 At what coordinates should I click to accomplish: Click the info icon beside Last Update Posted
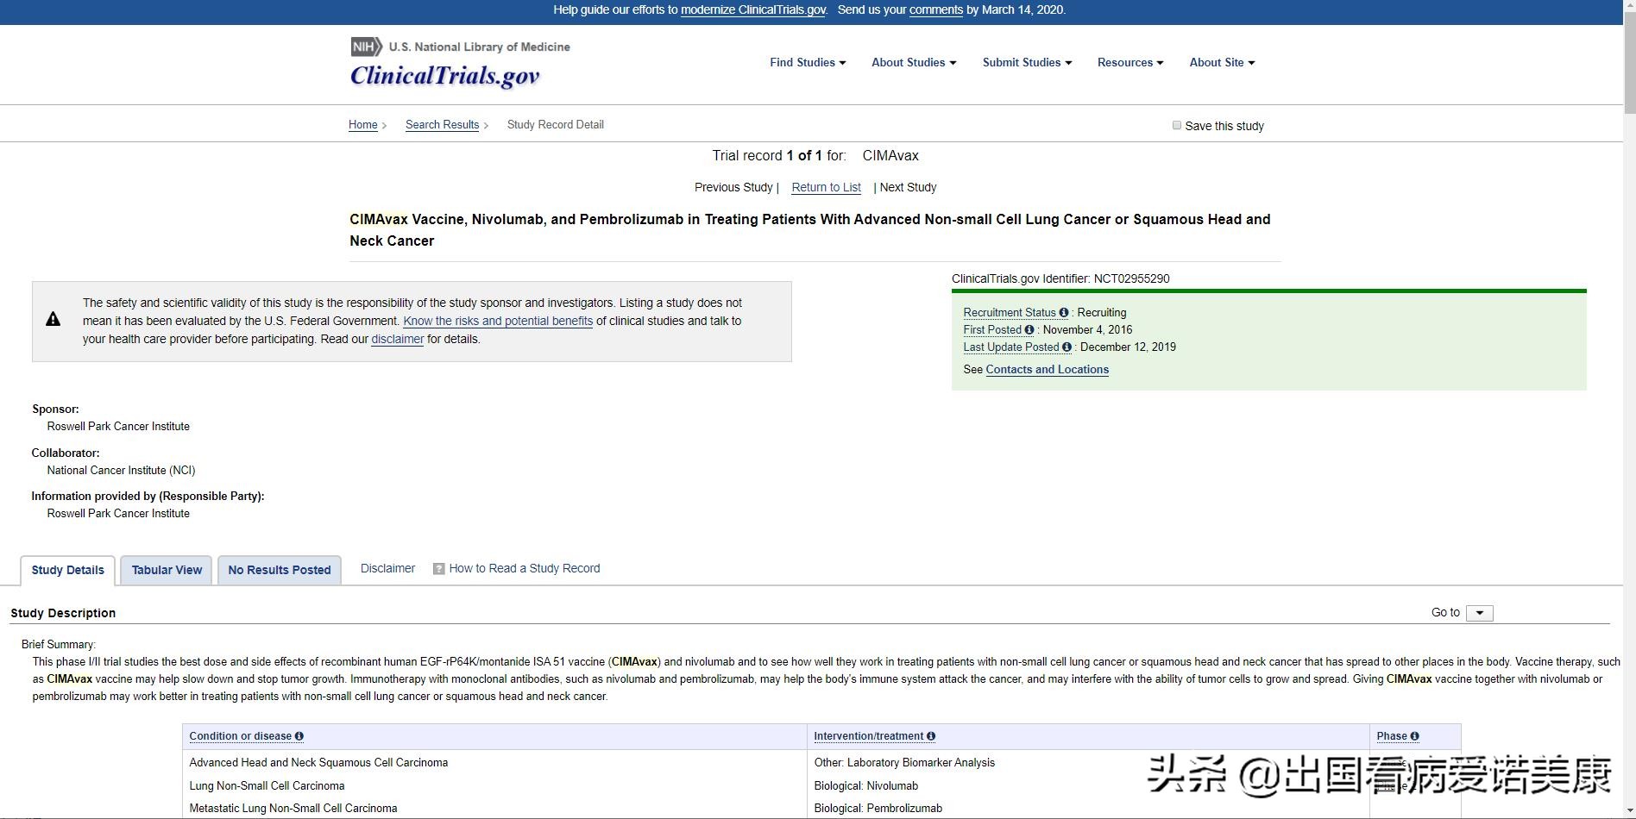click(x=1067, y=347)
